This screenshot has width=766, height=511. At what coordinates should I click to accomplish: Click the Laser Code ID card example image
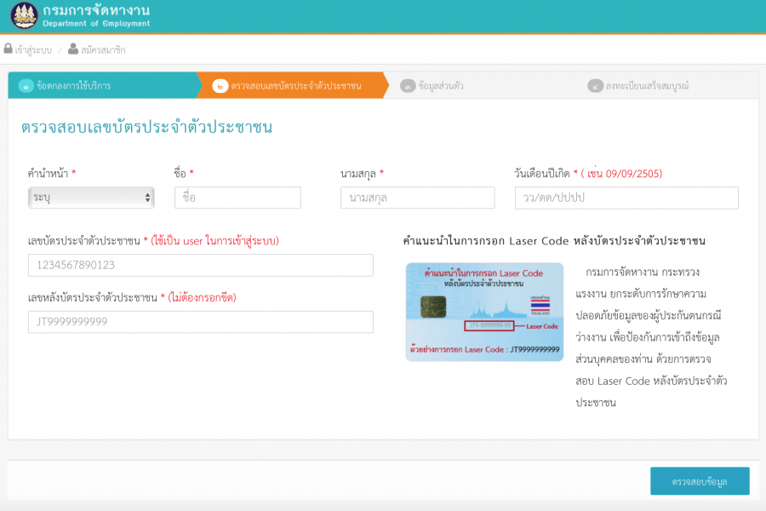tap(484, 312)
